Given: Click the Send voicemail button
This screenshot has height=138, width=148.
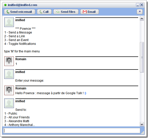Looking at the screenshot, I should [20, 12].
